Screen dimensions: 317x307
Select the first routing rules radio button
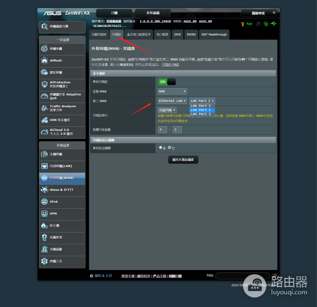(161, 147)
